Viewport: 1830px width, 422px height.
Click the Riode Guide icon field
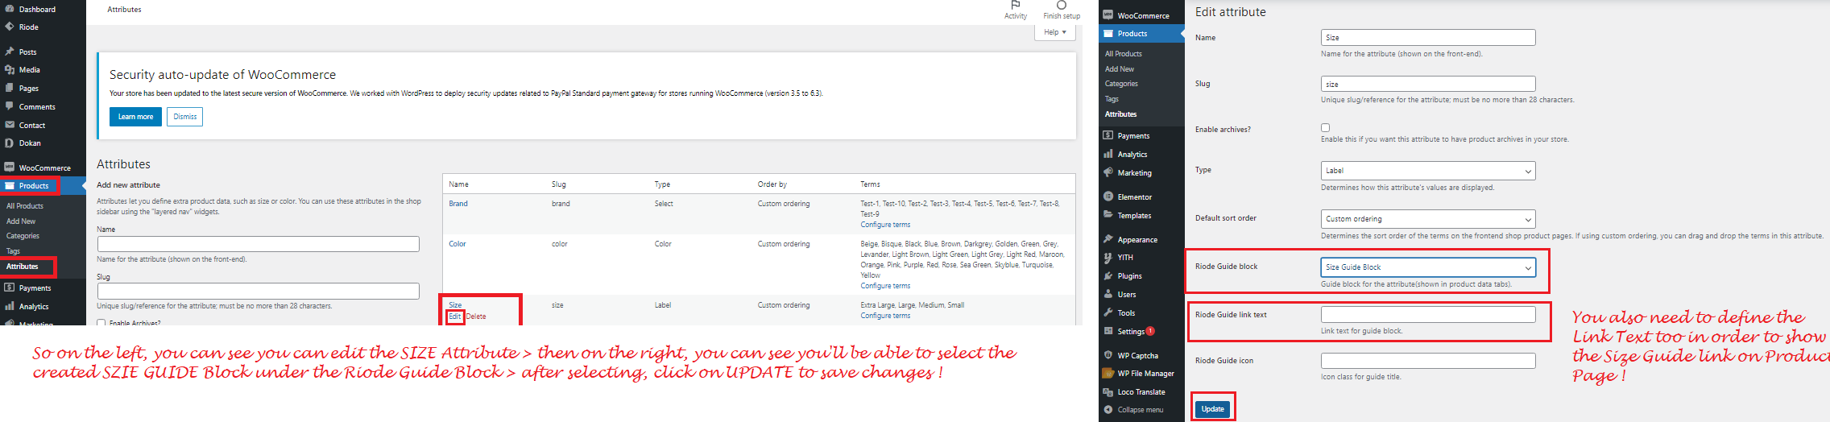(1428, 361)
